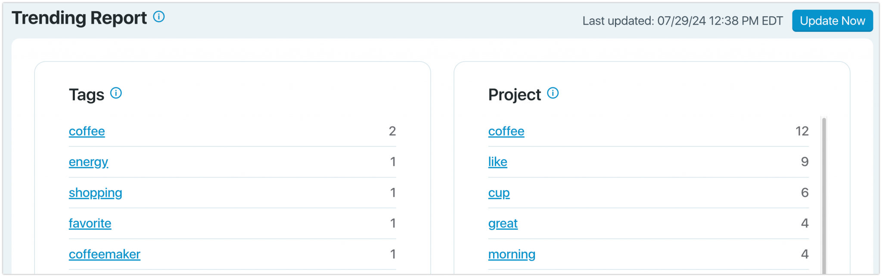Viewport: 882px width, 277px height.
Task: Select the great project term
Action: tap(503, 224)
